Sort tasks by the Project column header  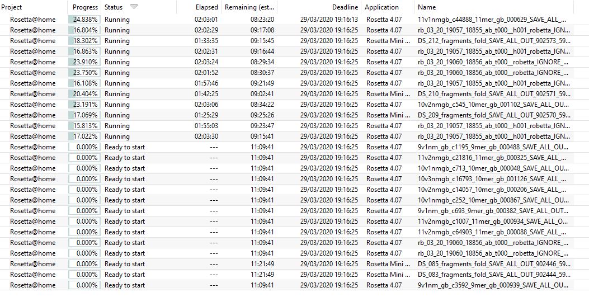coord(12,7)
